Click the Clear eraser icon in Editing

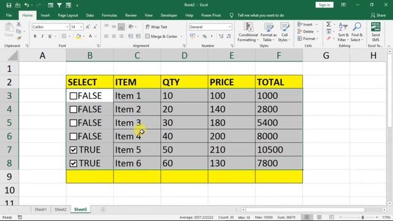point(329,38)
